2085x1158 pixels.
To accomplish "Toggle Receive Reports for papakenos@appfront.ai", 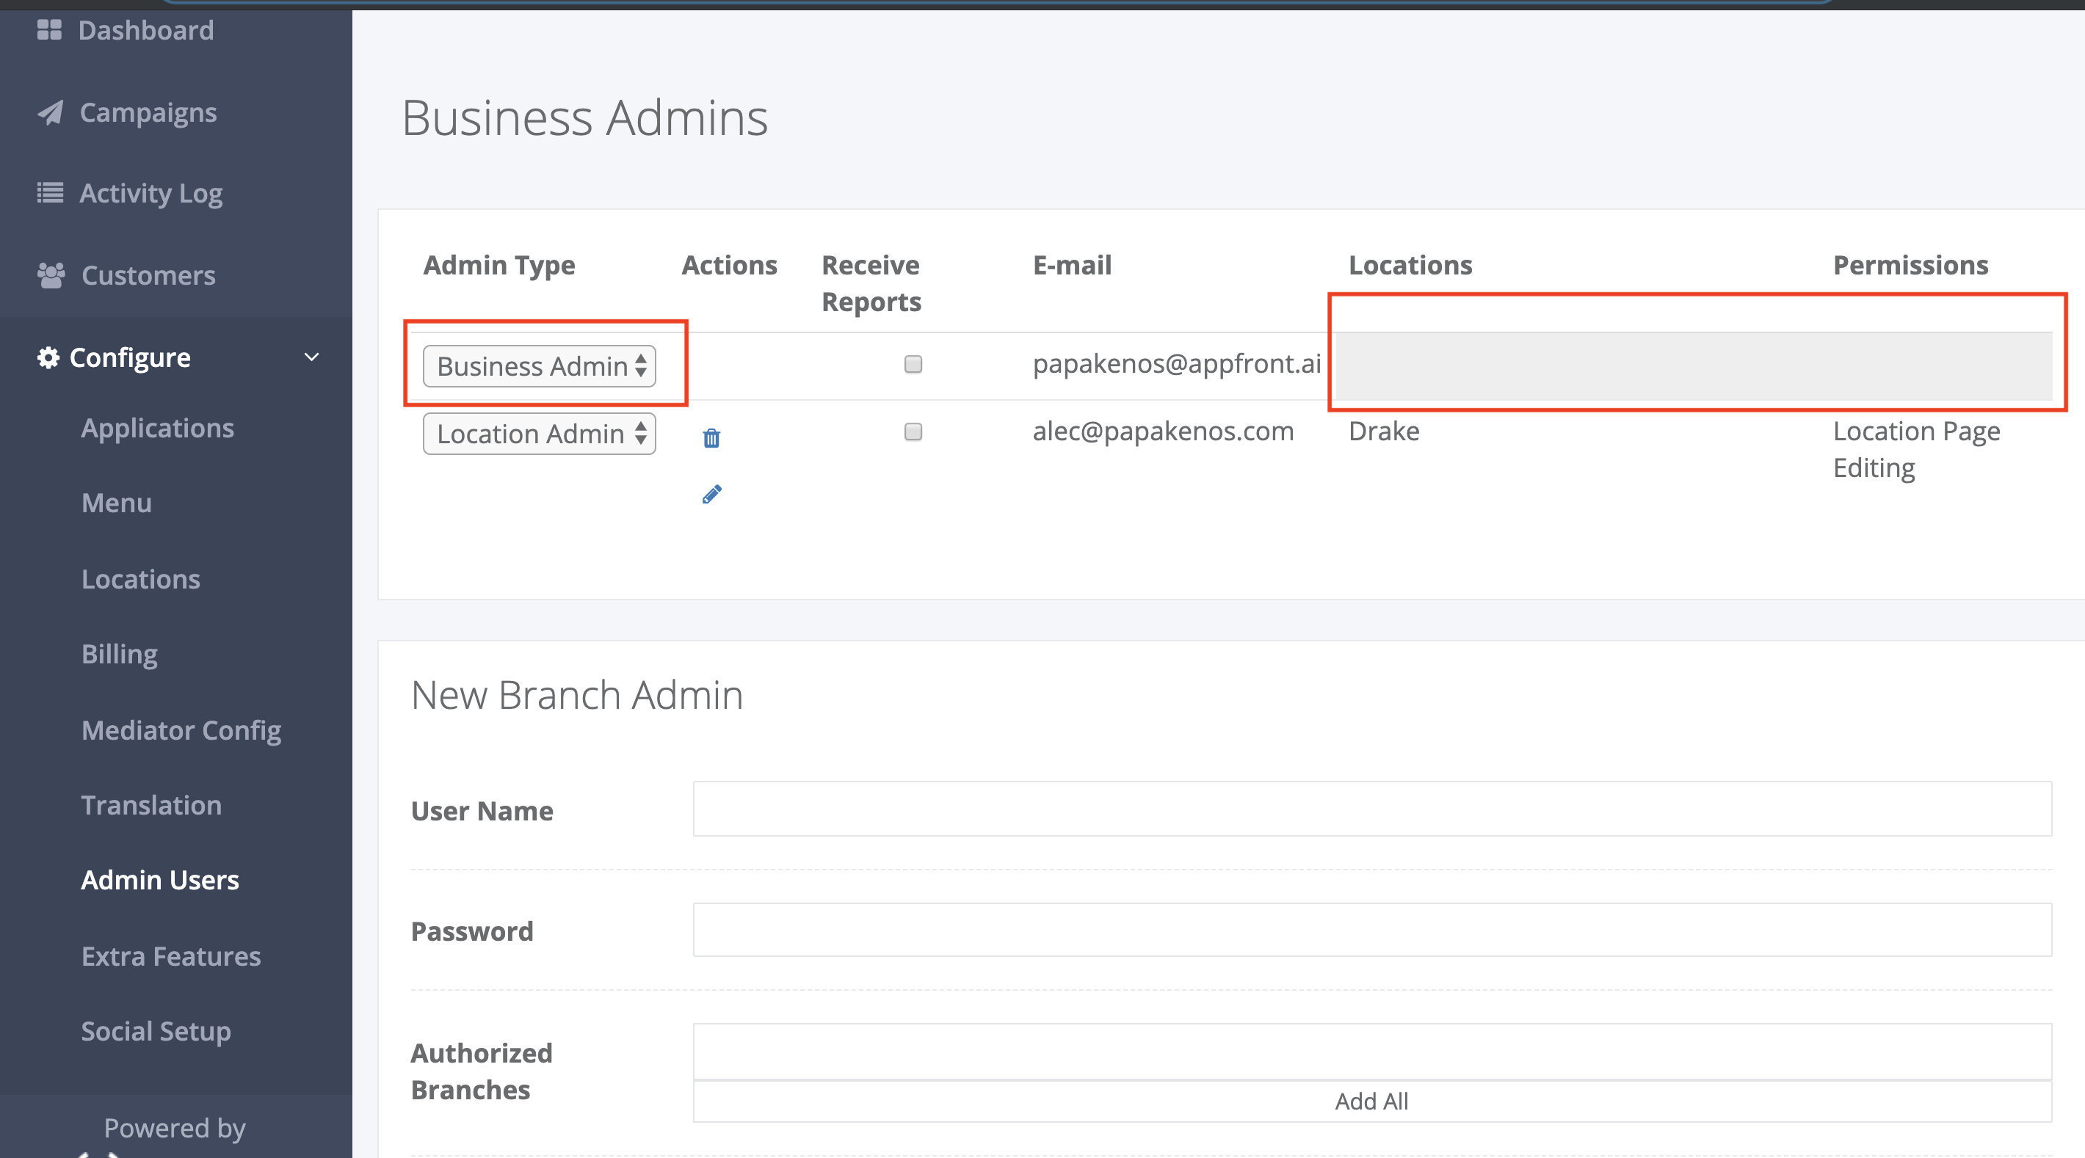I will [x=913, y=364].
